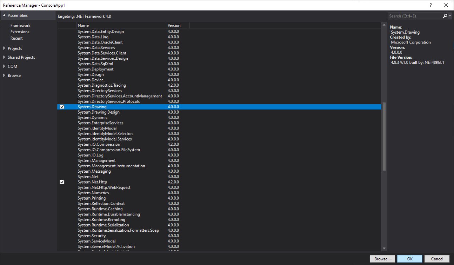Select System.Reflection.Context row
Viewport: 454px width, 265px height.
(219, 203)
